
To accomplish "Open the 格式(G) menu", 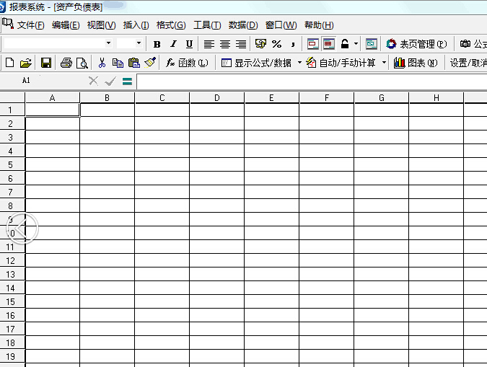I will pyautogui.click(x=171, y=25).
